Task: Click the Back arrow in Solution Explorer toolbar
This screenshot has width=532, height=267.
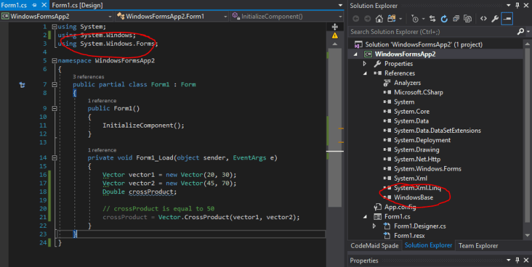Action: click(x=356, y=19)
